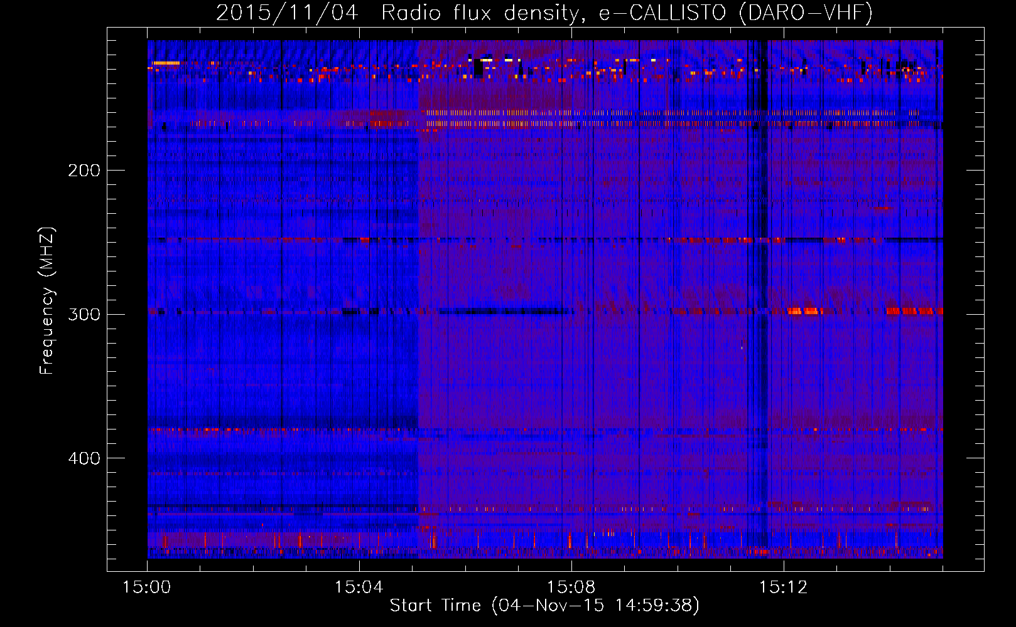Screen dimensions: 1016x627
Task: Click the bright orange burst at 300 MHz after 15:12
Action: tap(805, 311)
